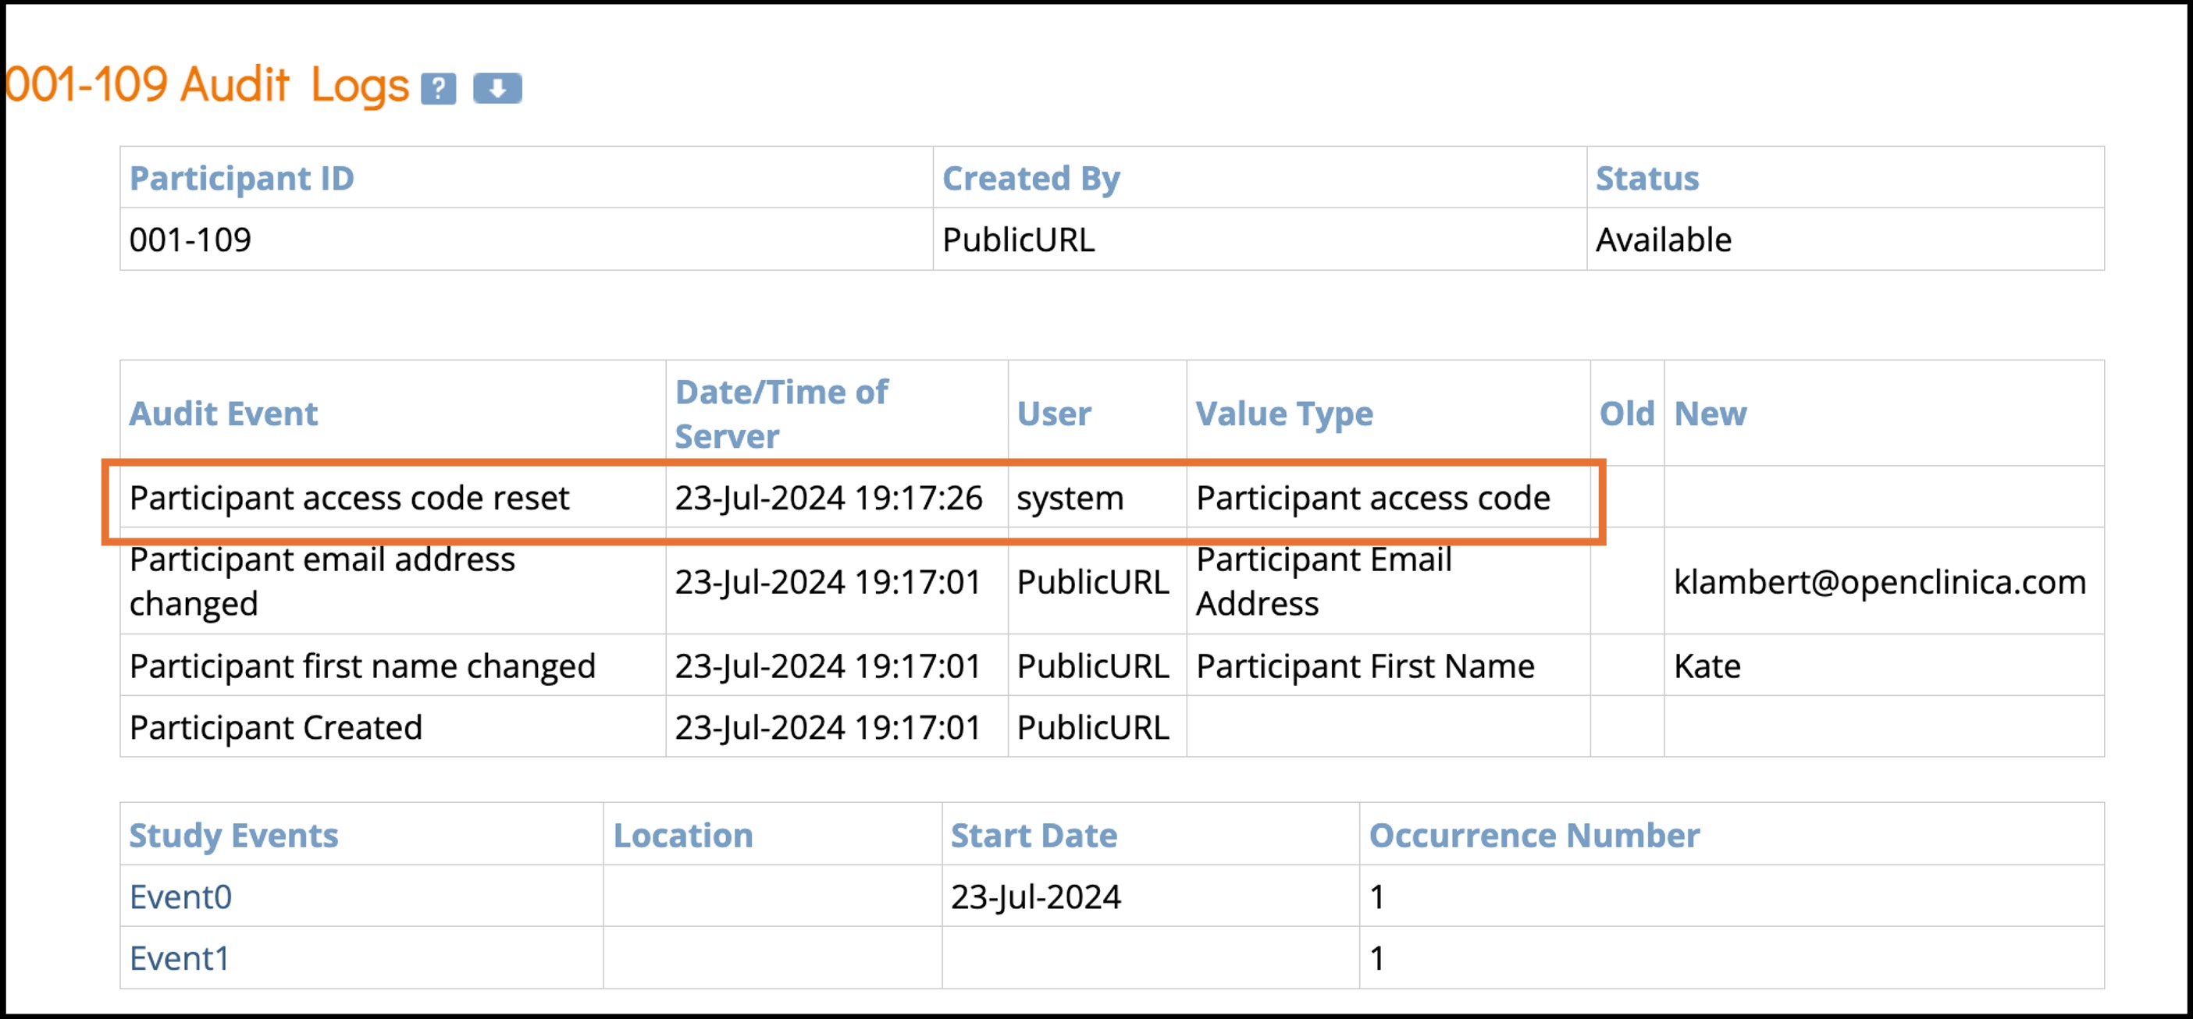Open the Event1 study event link

click(x=180, y=959)
